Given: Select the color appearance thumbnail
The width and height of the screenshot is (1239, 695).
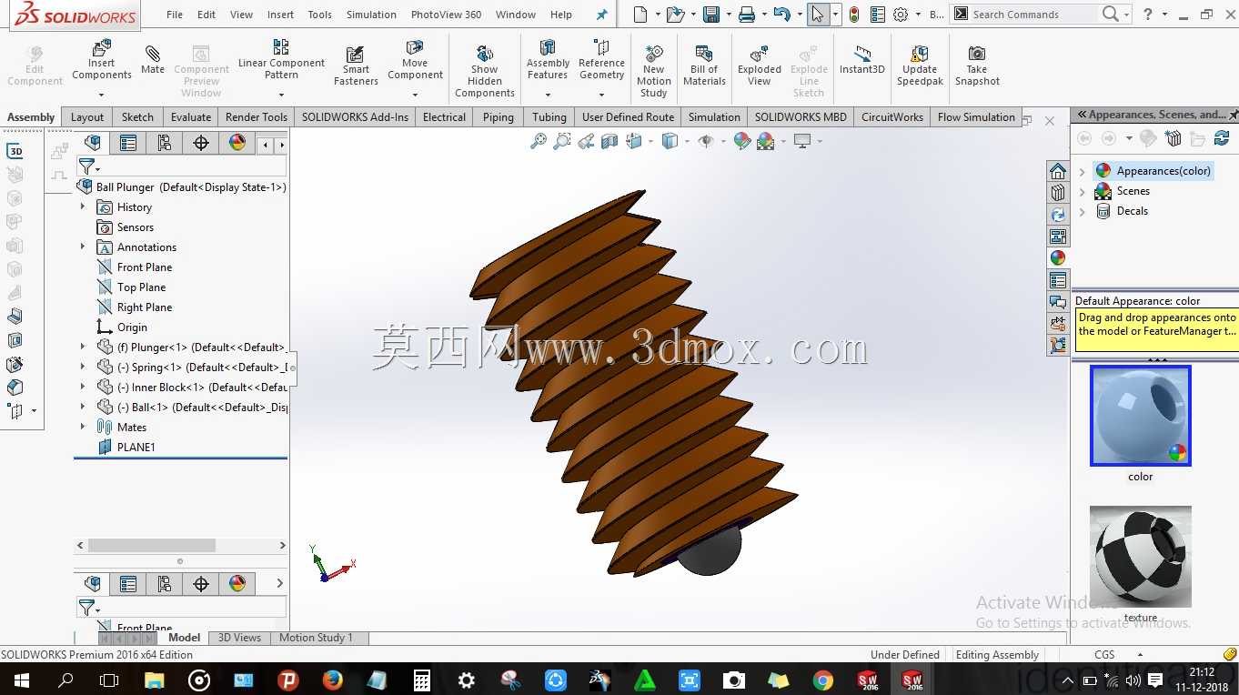Looking at the screenshot, I should coord(1140,416).
